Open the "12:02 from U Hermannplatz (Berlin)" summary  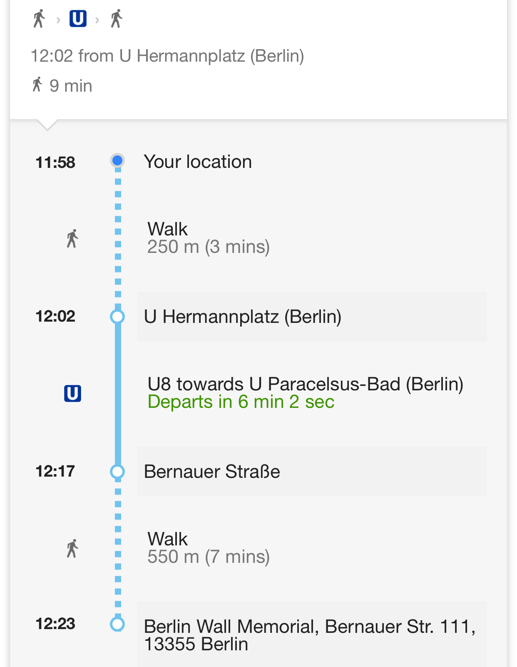(167, 56)
